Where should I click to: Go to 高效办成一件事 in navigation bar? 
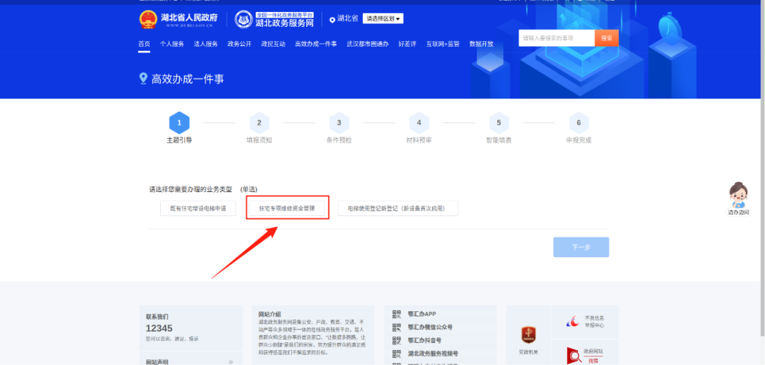click(315, 44)
